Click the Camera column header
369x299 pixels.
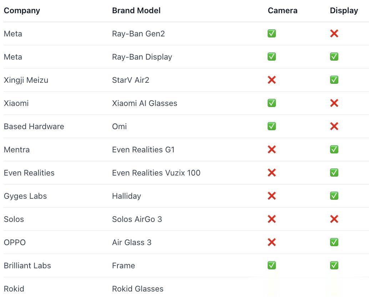click(282, 10)
